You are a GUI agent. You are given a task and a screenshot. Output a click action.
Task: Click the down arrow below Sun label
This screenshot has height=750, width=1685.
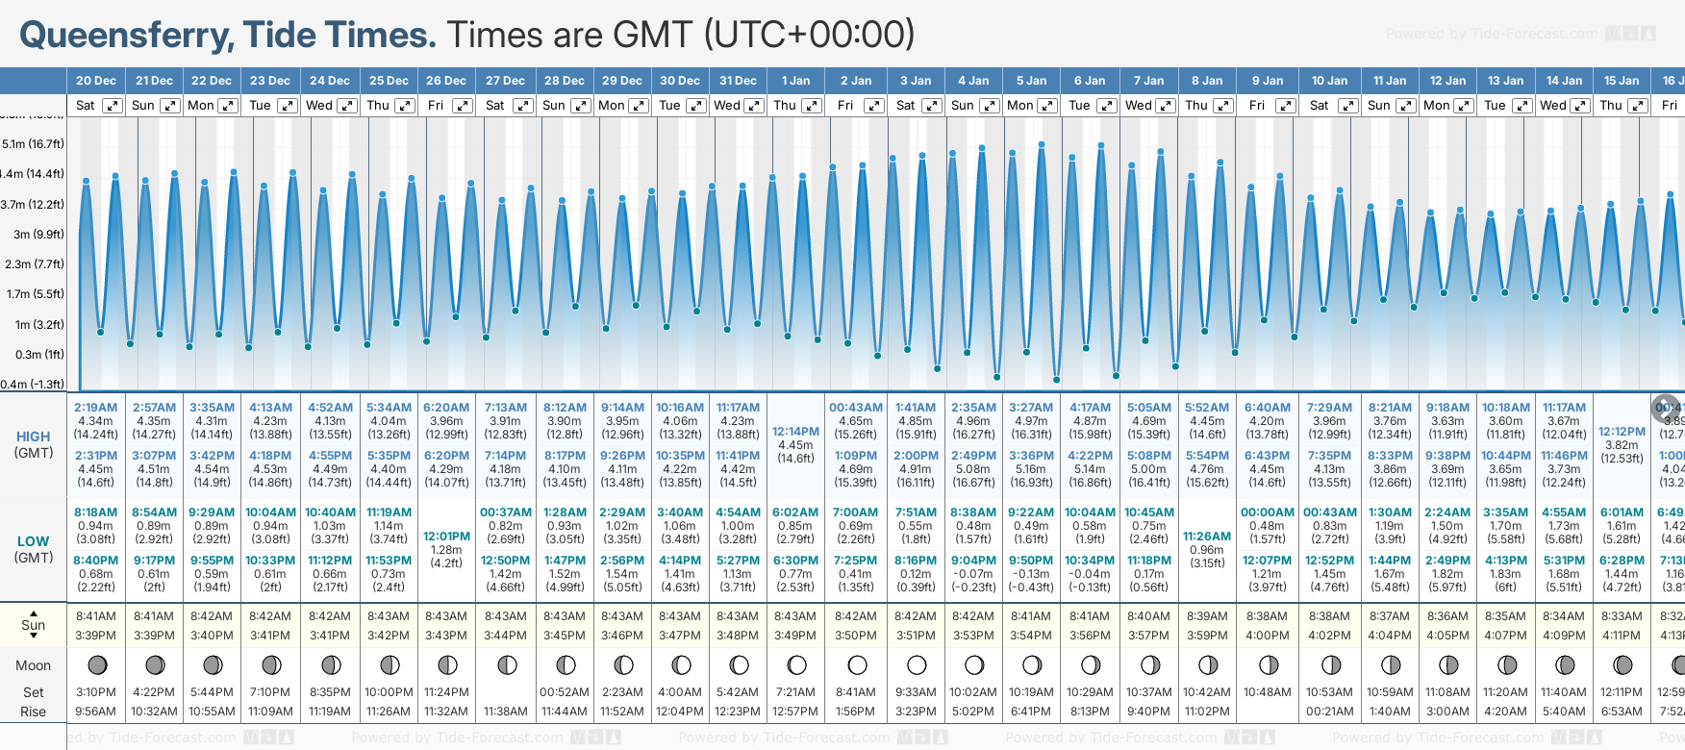point(34,637)
